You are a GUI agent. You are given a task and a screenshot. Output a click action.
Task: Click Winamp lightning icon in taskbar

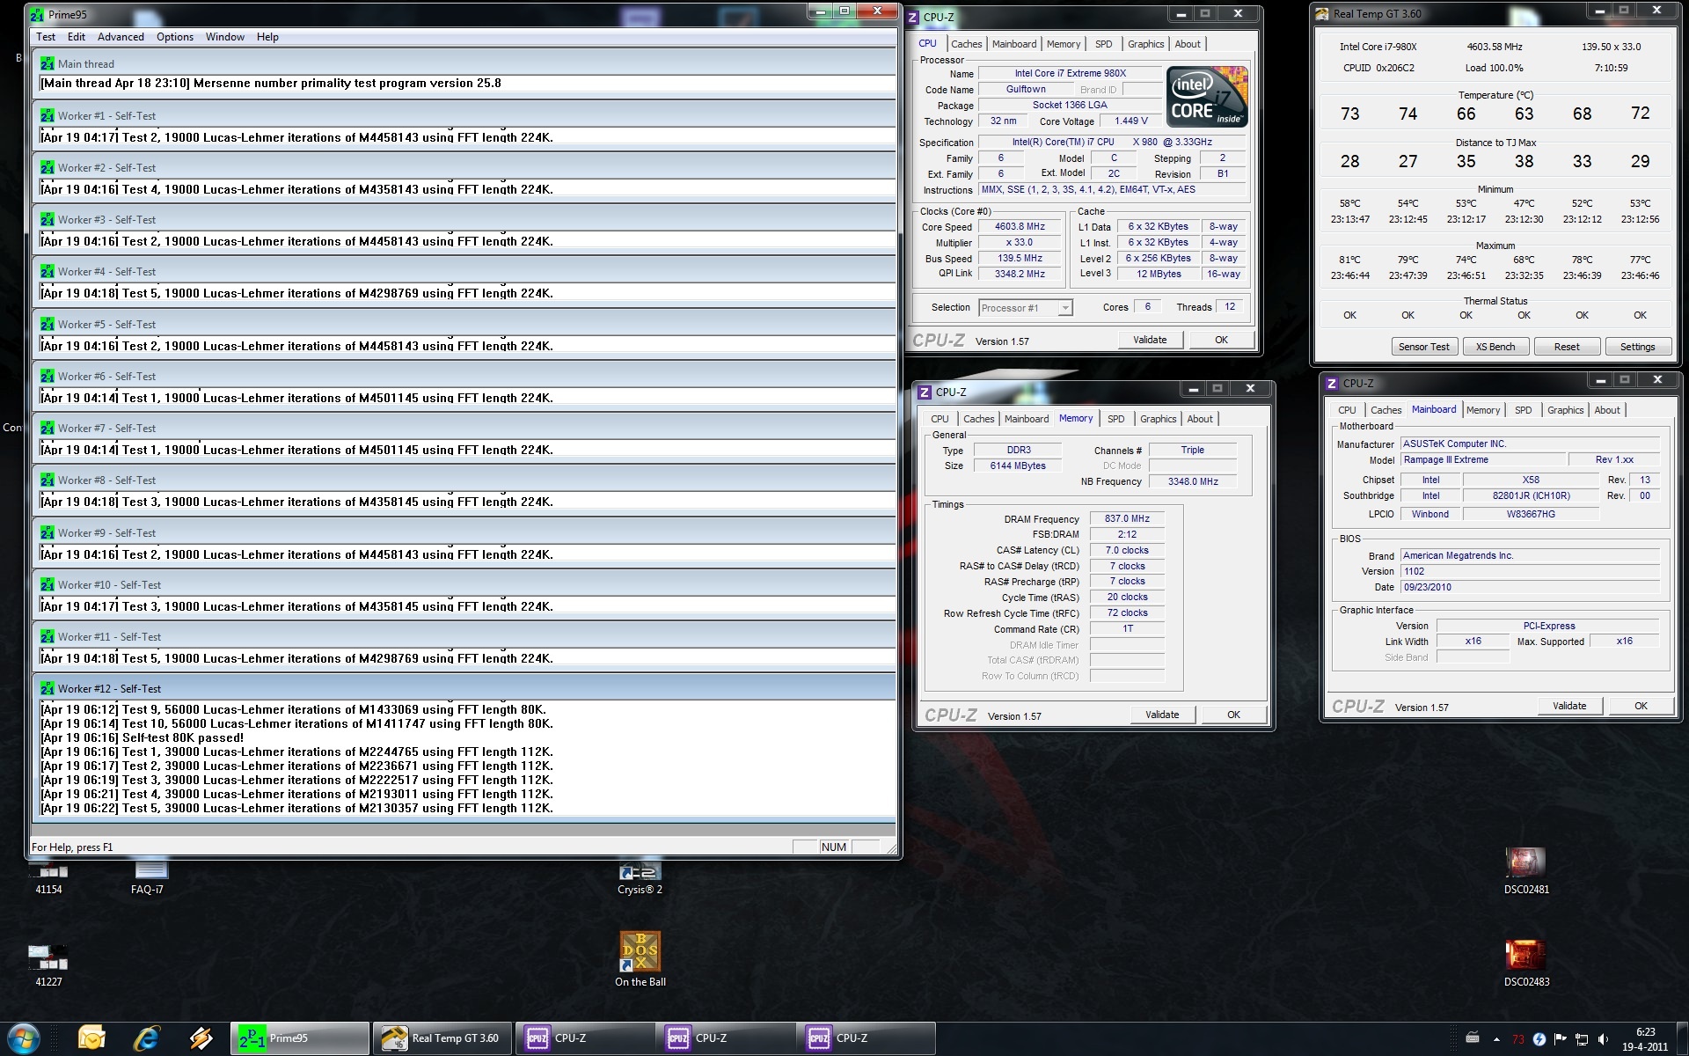[201, 1038]
